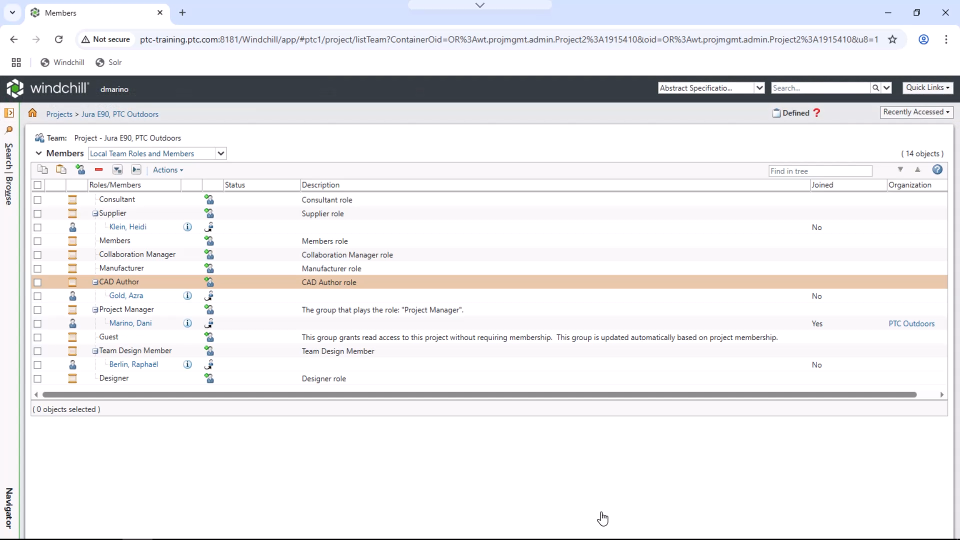Collapse the Supplier role node

95,213
